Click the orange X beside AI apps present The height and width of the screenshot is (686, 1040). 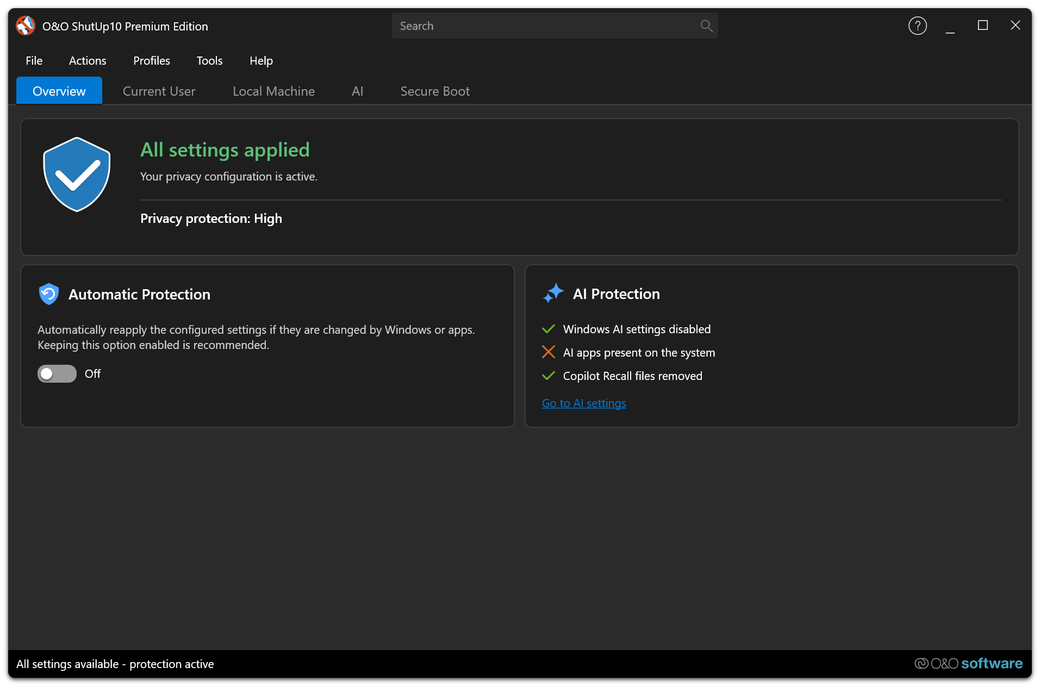[x=549, y=352]
